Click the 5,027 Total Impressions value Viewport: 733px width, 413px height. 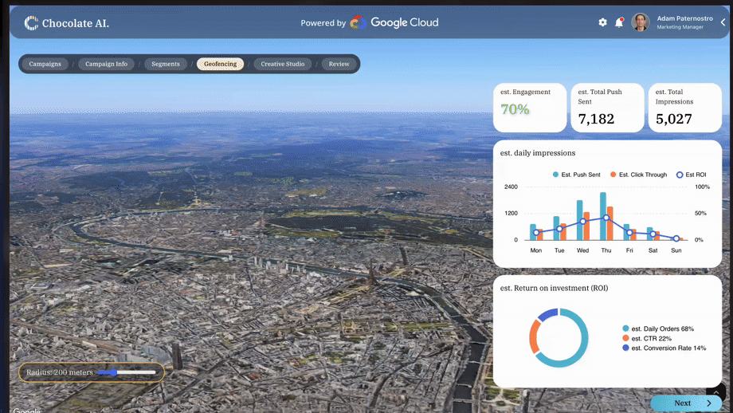[x=673, y=119]
